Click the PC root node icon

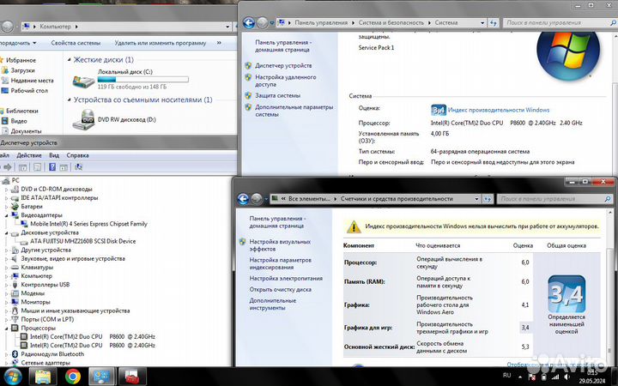6,180
